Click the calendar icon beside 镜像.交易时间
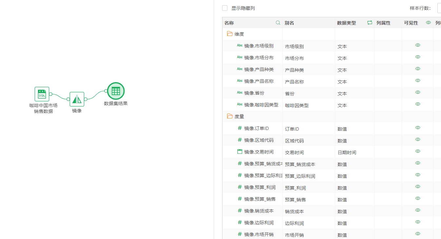441x239 pixels. point(240,152)
